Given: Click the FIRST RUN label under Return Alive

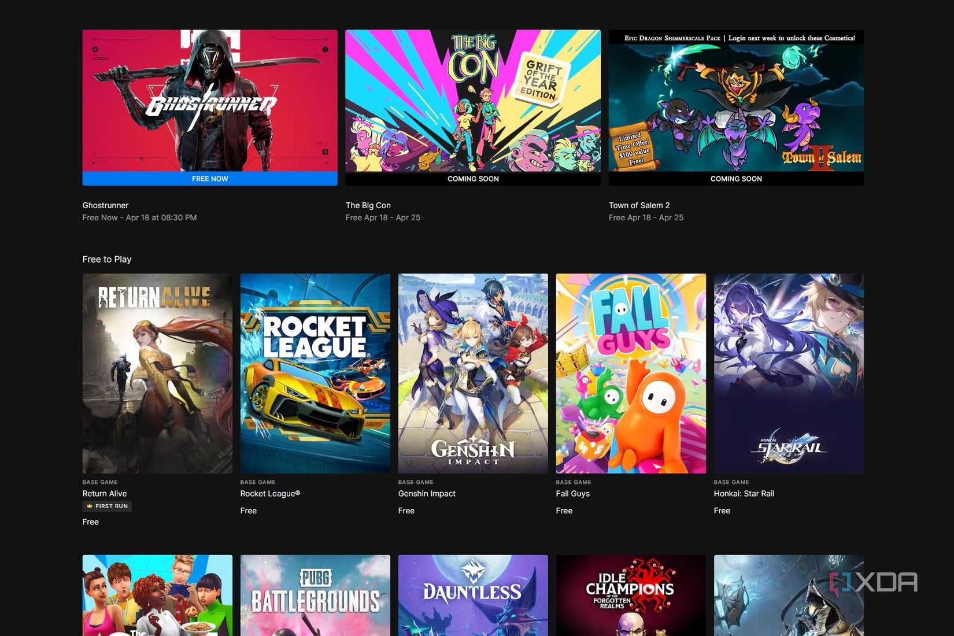Looking at the screenshot, I should coord(112,506).
